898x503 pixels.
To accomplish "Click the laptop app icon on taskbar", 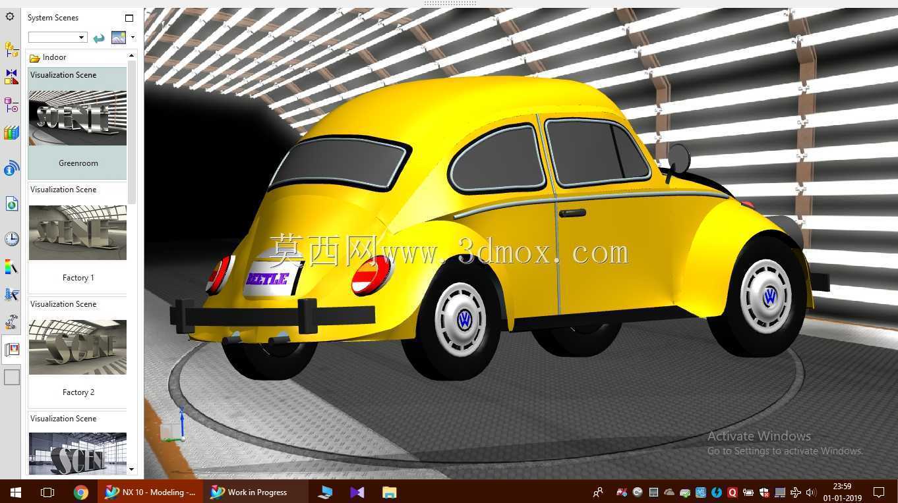I will pyautogui.click(x=325, y=492).
